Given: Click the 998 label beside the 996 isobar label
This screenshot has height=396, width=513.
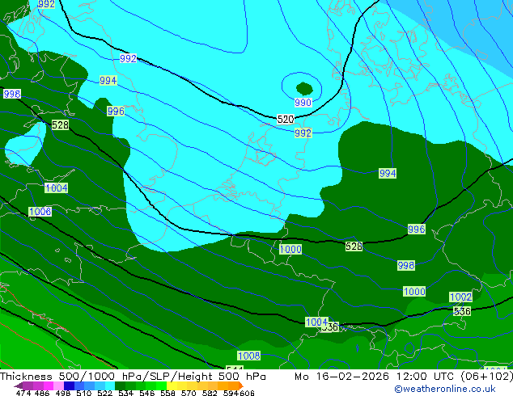Looking at the screenshot, I should pos(406,265).
